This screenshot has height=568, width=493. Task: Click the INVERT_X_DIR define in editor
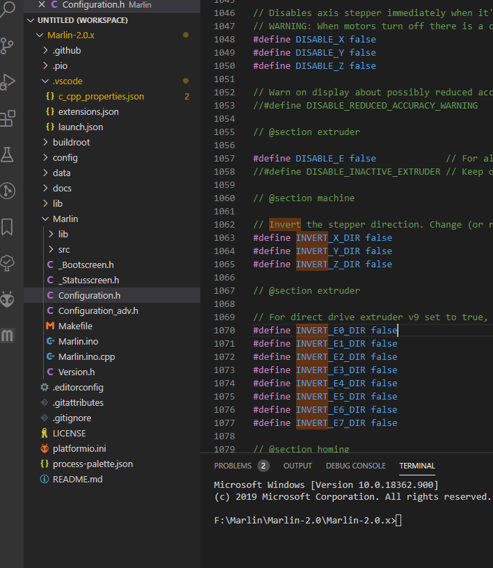coord(328,237)
